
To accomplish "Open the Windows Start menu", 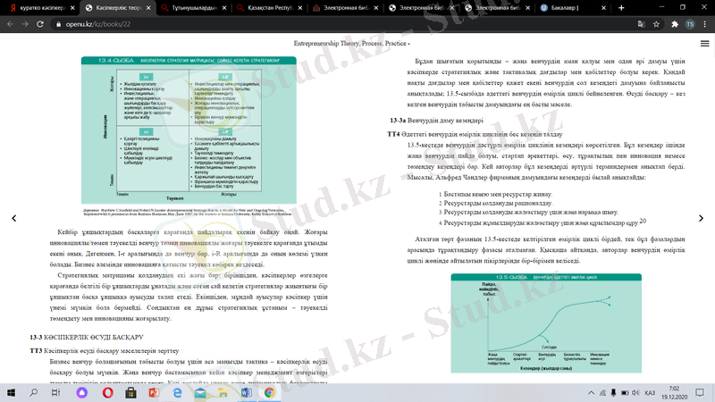I will point(10,393).
